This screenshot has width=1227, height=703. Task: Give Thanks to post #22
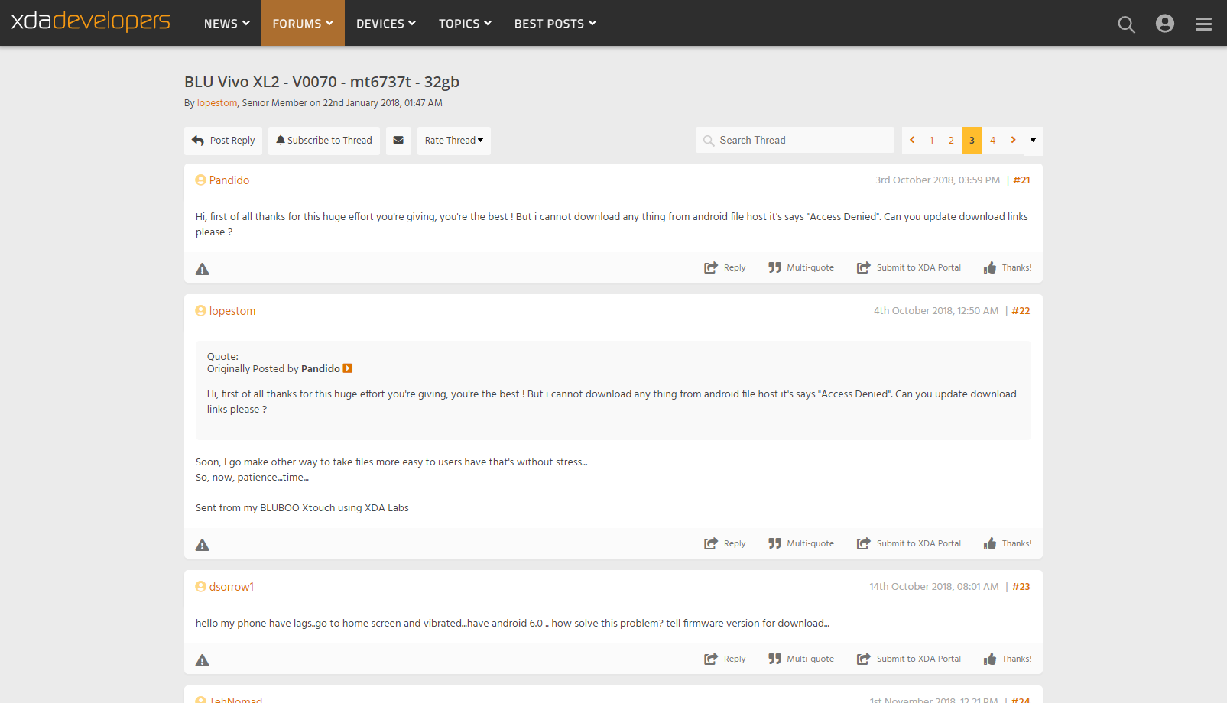(1008, 543)
